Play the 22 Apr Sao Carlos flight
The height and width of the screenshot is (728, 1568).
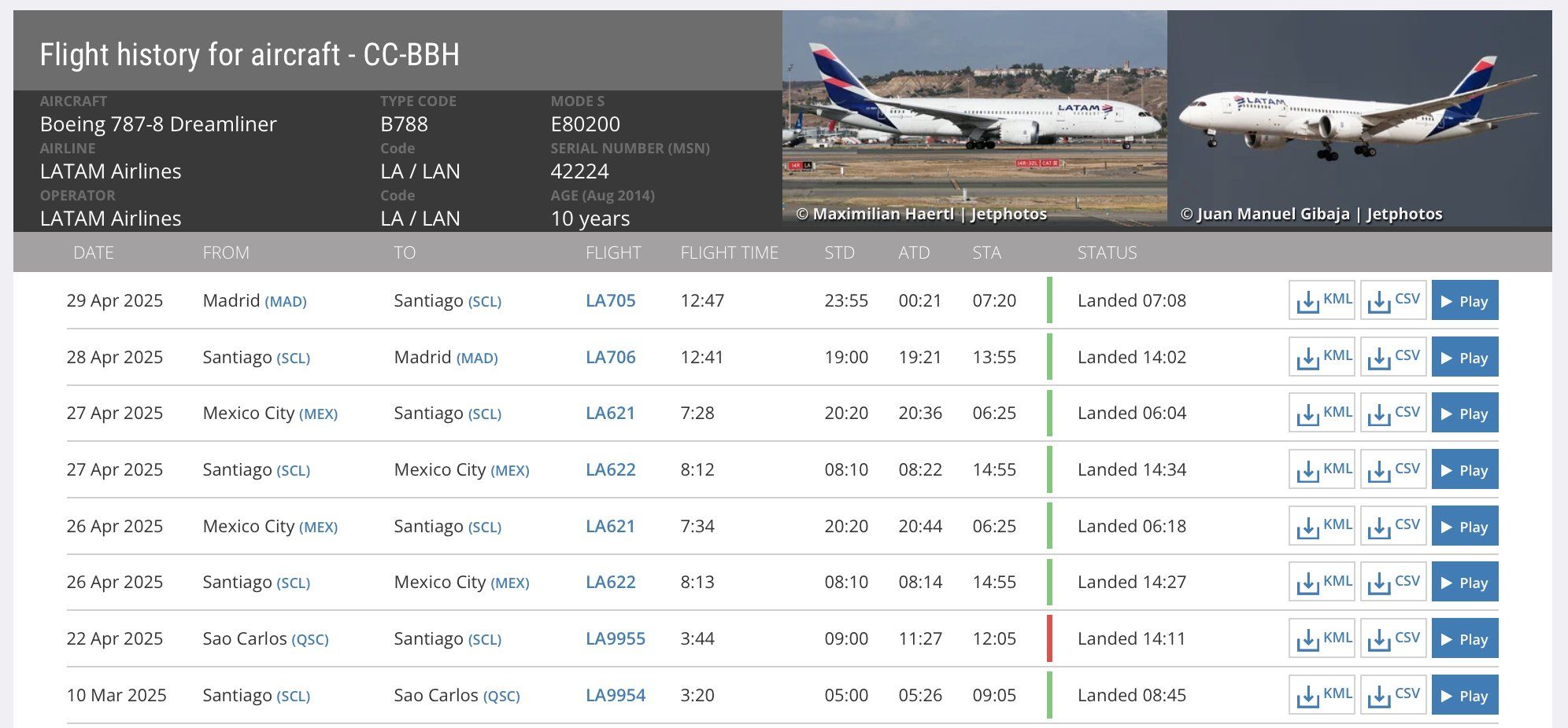[x=1464, y=638]
